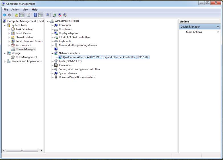The width and height of the screenshot is (223, 160).
Task: Select Computer Management (Local) root node
Action: [x=25, y=21]
